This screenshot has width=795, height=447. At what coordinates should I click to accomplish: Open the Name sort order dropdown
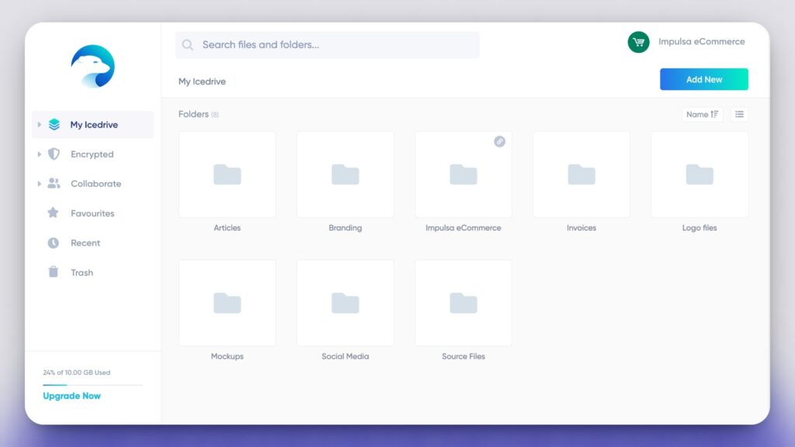pyautogui.click(x=701, y=114)
